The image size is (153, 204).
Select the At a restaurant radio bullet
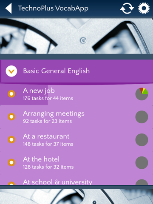pyautogui.click(x=11, y=139)
